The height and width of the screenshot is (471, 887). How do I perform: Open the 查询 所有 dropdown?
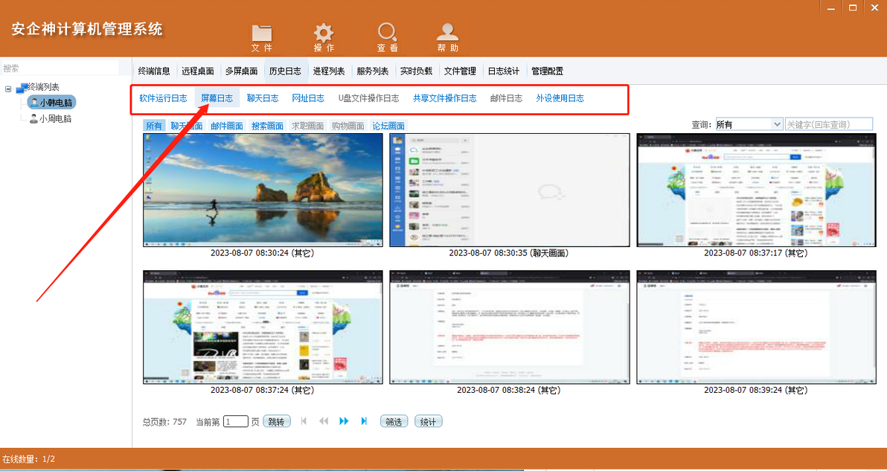point(749,124)
